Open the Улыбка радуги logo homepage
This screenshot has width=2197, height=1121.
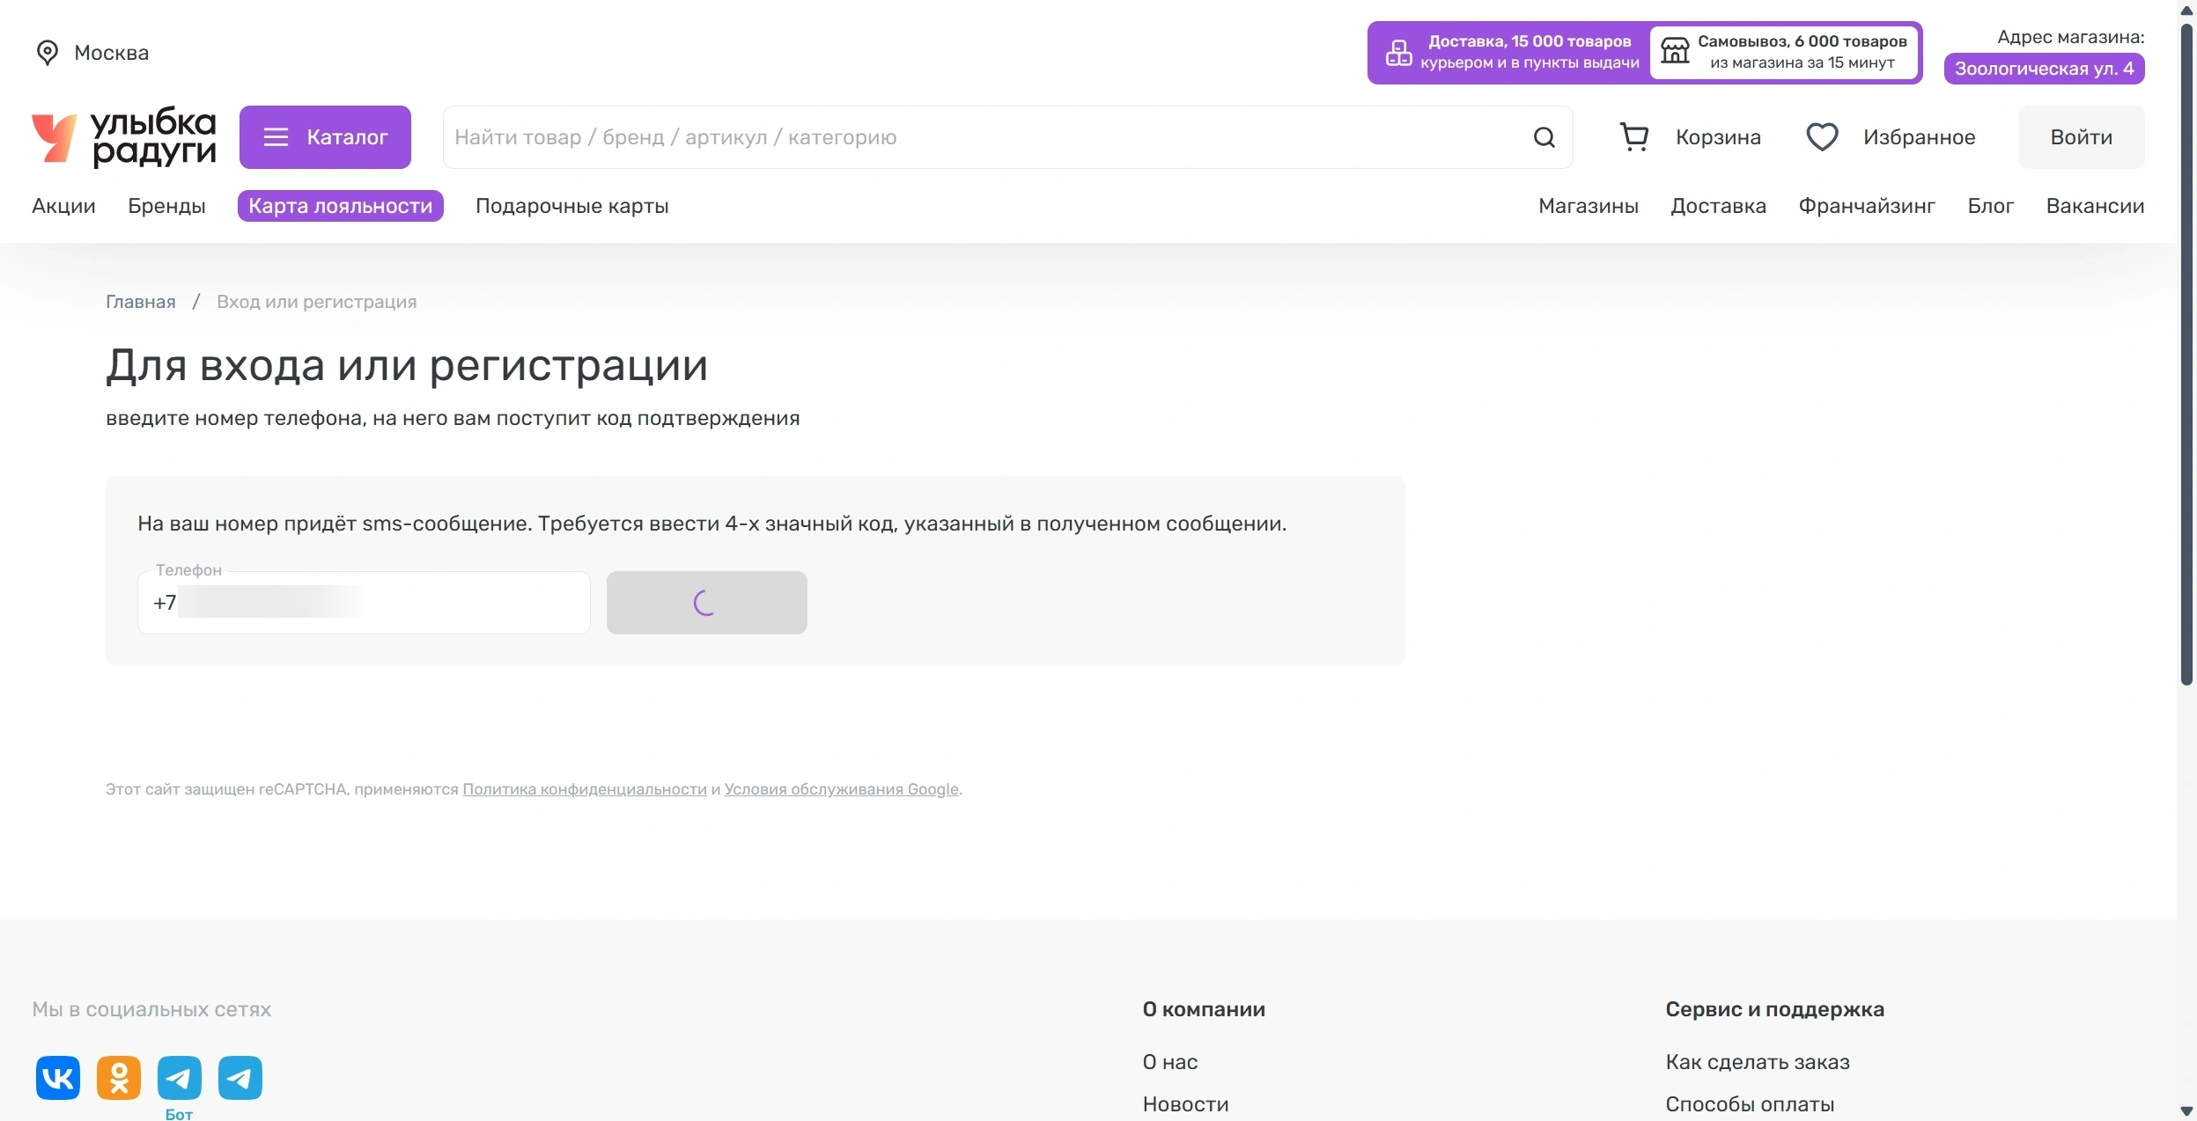pos(124,136)
